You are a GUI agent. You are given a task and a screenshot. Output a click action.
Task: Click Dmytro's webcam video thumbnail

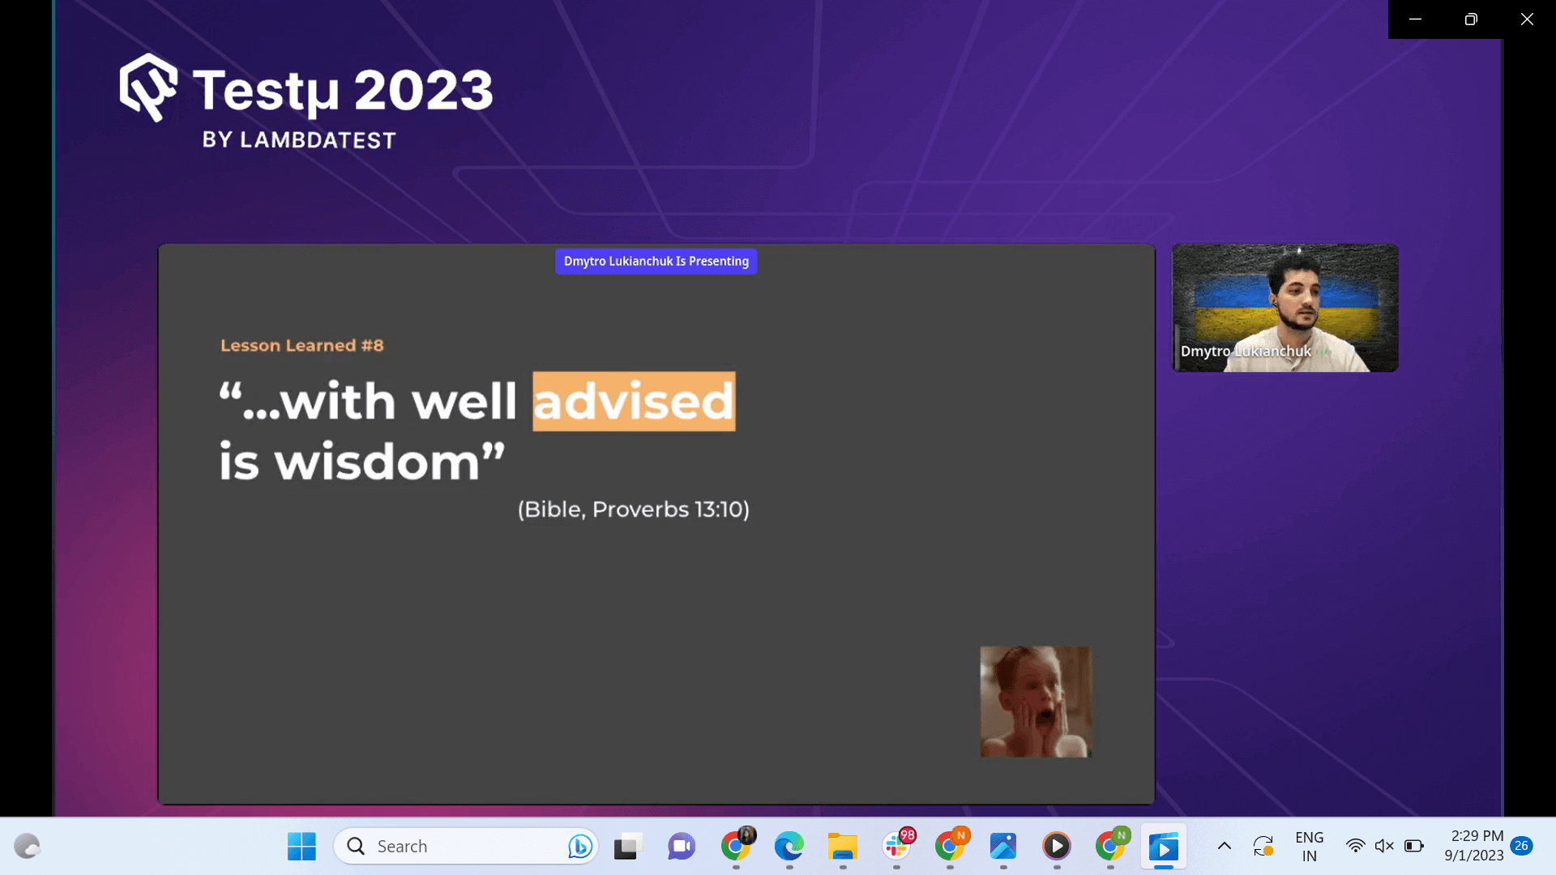point(1284,308)
